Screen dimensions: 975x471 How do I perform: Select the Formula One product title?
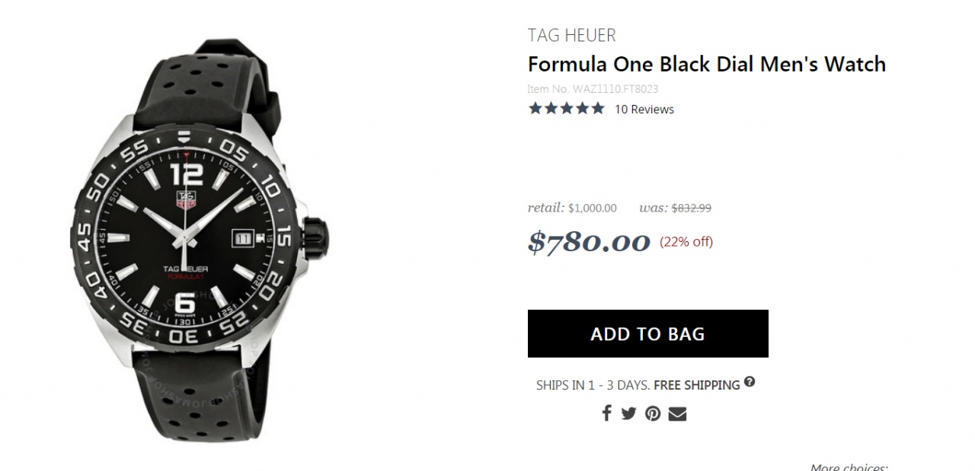click(x=706, y=64)
